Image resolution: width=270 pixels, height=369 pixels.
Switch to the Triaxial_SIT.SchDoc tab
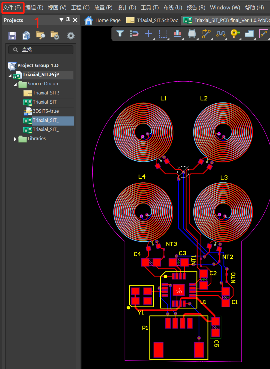[x=152, y=20]
